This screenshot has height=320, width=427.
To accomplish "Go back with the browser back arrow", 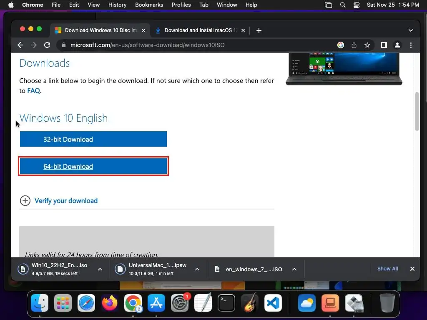I will pyautogui.click(x=20, y=45).
